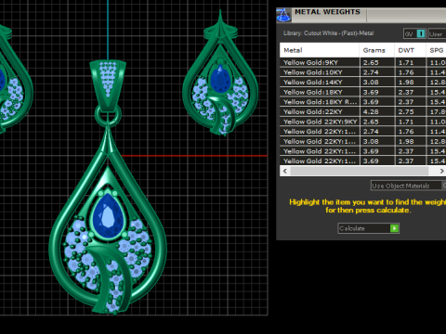446x334 pixels.
Task: Click the left arrow of the table scrollbar
Action: [285, 171]
